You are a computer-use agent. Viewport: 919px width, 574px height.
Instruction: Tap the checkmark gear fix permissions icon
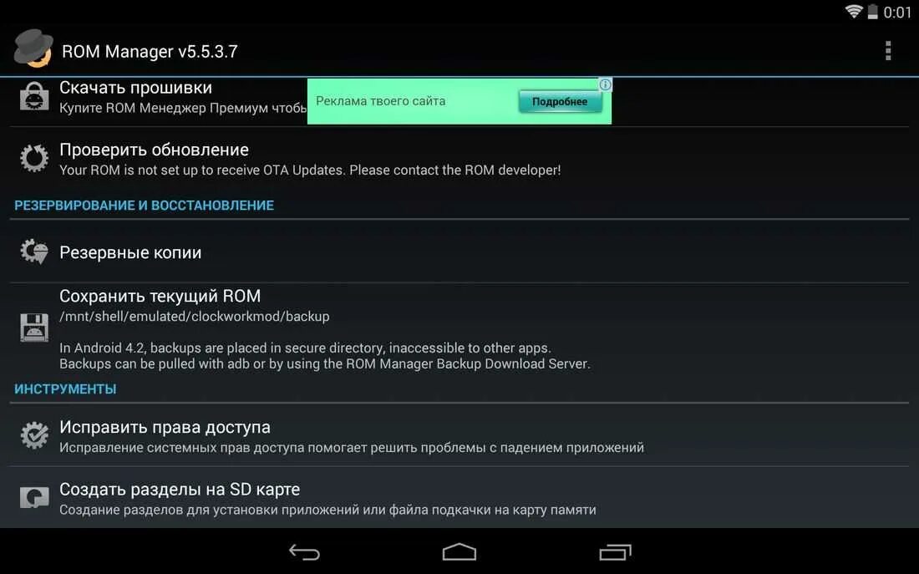point(34,435)
